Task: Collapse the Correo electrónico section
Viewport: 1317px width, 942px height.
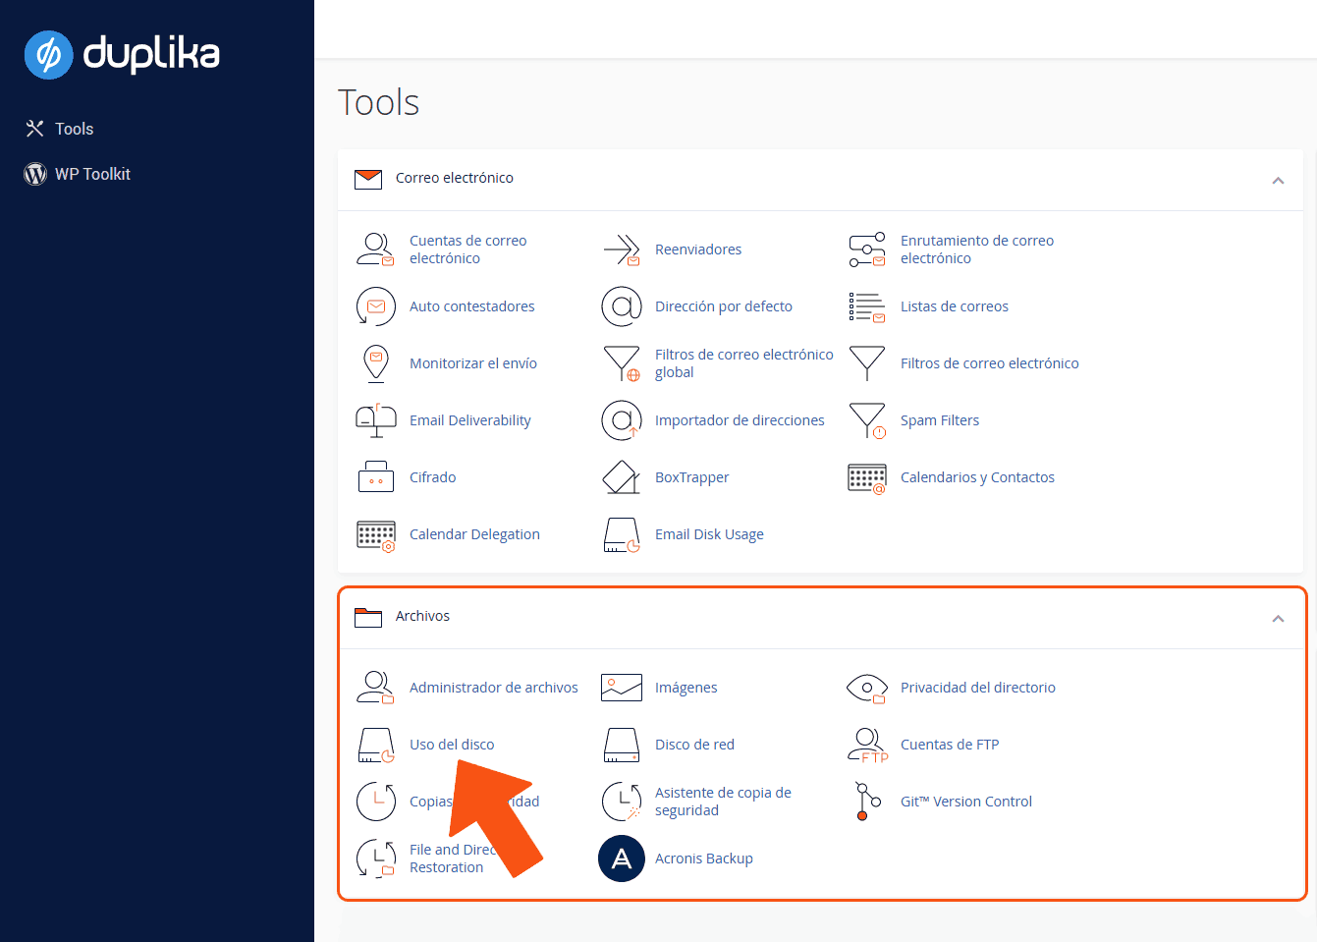Action: tap(1278, 180)
